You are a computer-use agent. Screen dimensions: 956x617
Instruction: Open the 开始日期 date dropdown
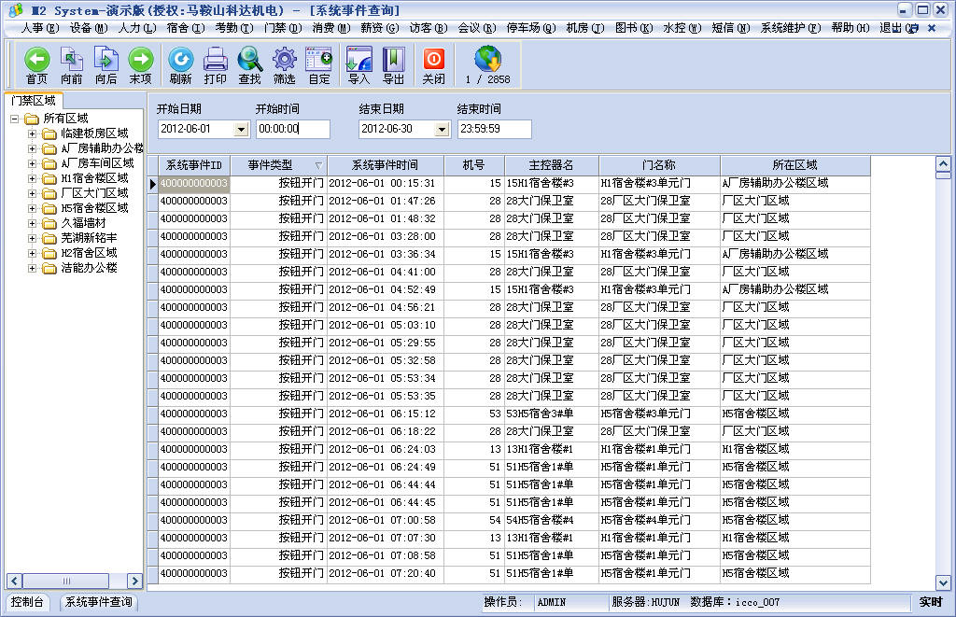241,129
